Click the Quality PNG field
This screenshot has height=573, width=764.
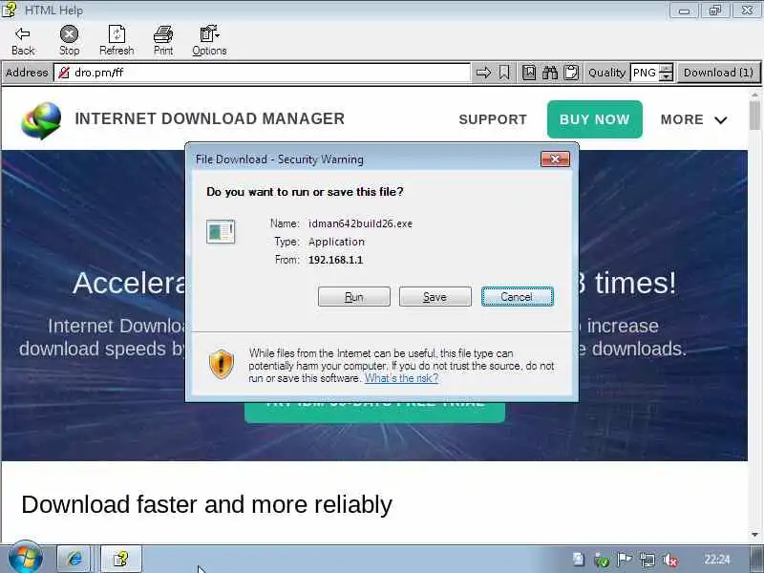[x=646, y=73]
